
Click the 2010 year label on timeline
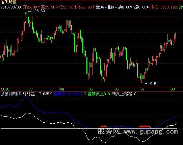[x=5, y=89]
